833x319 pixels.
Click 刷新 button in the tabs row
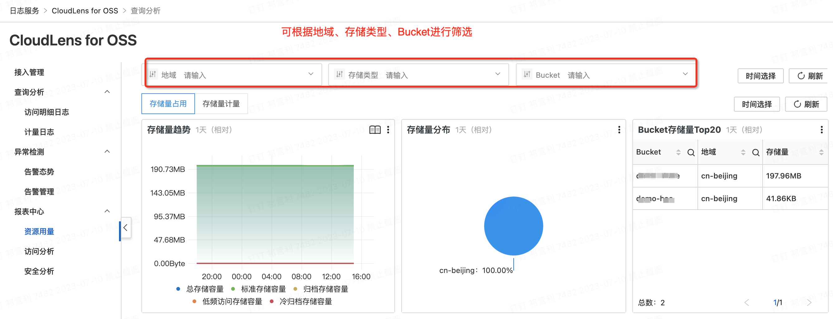coord(806,104)
